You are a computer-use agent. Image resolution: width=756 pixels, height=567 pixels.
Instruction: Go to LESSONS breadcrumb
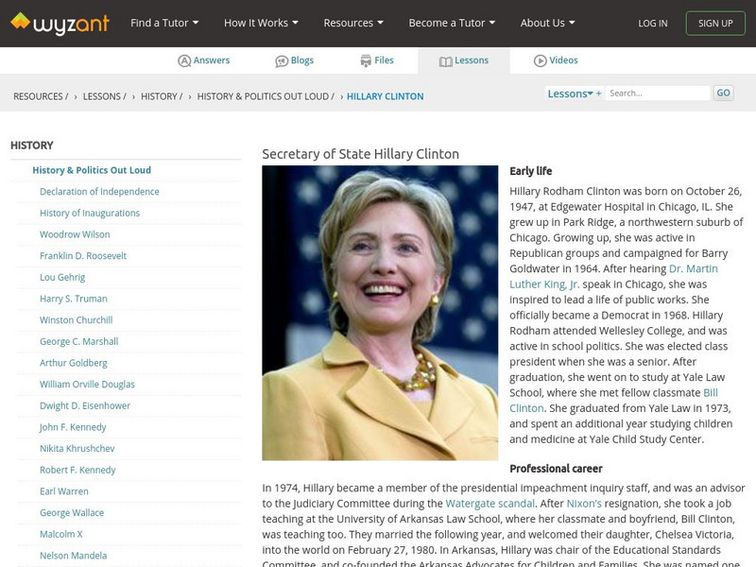[104, 96]
